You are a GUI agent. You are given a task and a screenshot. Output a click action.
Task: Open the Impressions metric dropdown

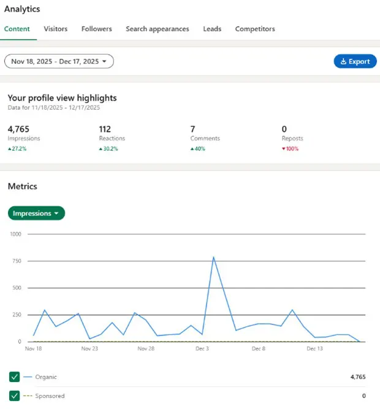[37, 213]
